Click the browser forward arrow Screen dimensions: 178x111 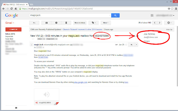pyautogui.click(x=8, y=9)
